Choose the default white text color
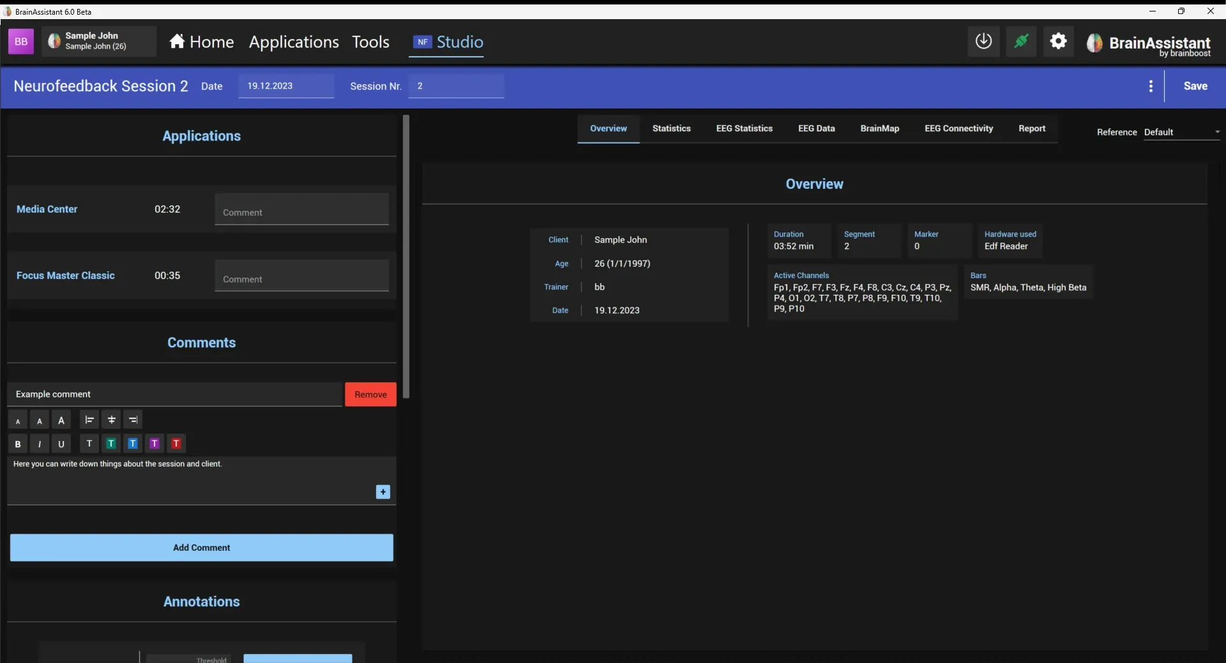This screenshot has width=1226, height=663. (89, 443)
